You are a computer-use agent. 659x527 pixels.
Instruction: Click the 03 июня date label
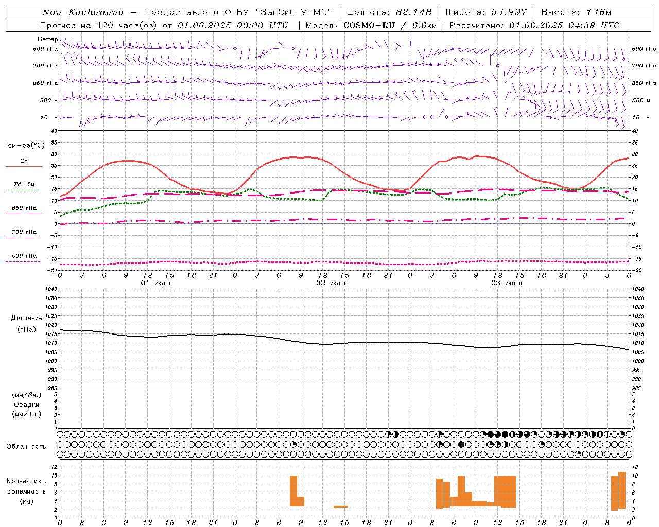point(507,283)
